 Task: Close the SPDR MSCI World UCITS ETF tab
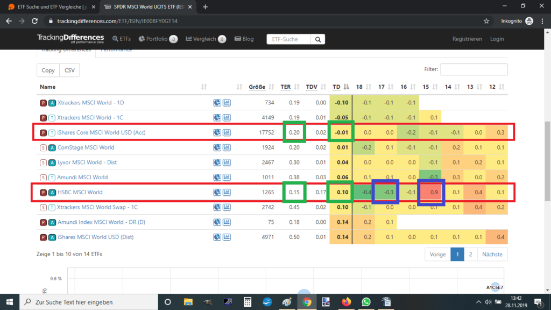click(x=190, y=6)
